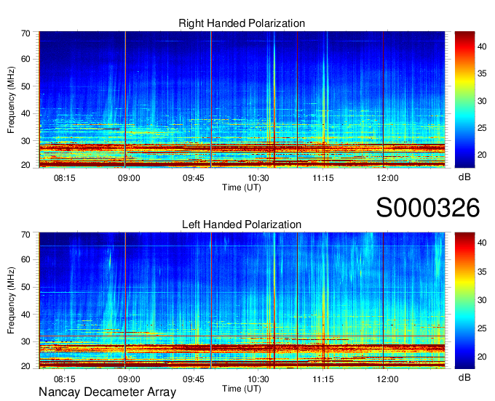Viewport: 495px width, 401px height.
Task: Click the upper plot's Time (UT) label
Action: coord(242,187)
